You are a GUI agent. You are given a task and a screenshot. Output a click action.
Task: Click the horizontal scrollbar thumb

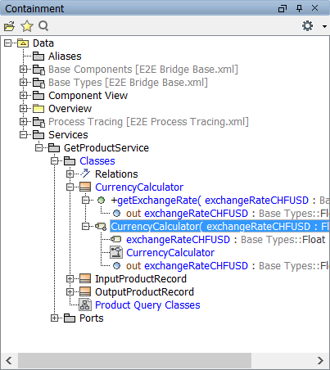click(134, 360)
